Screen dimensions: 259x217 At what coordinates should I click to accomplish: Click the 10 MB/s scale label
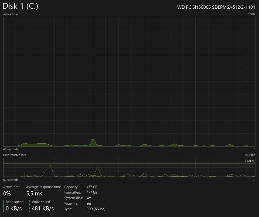[x=250, y=155]
